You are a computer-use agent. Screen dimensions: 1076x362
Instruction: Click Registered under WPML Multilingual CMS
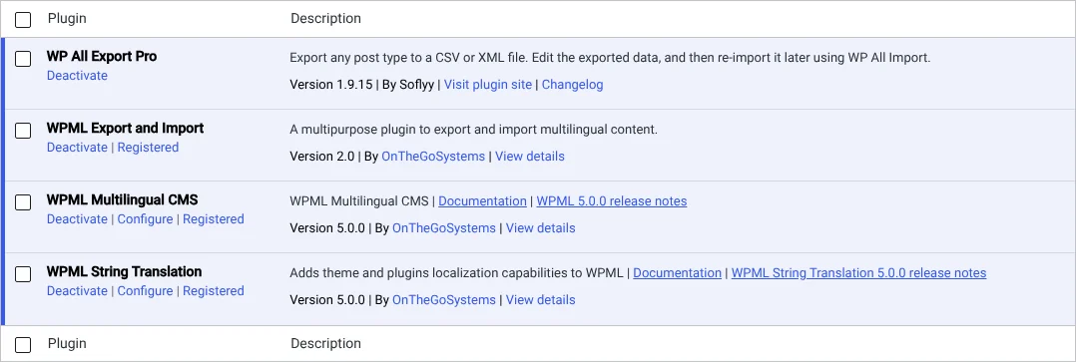tap(214, 218)
